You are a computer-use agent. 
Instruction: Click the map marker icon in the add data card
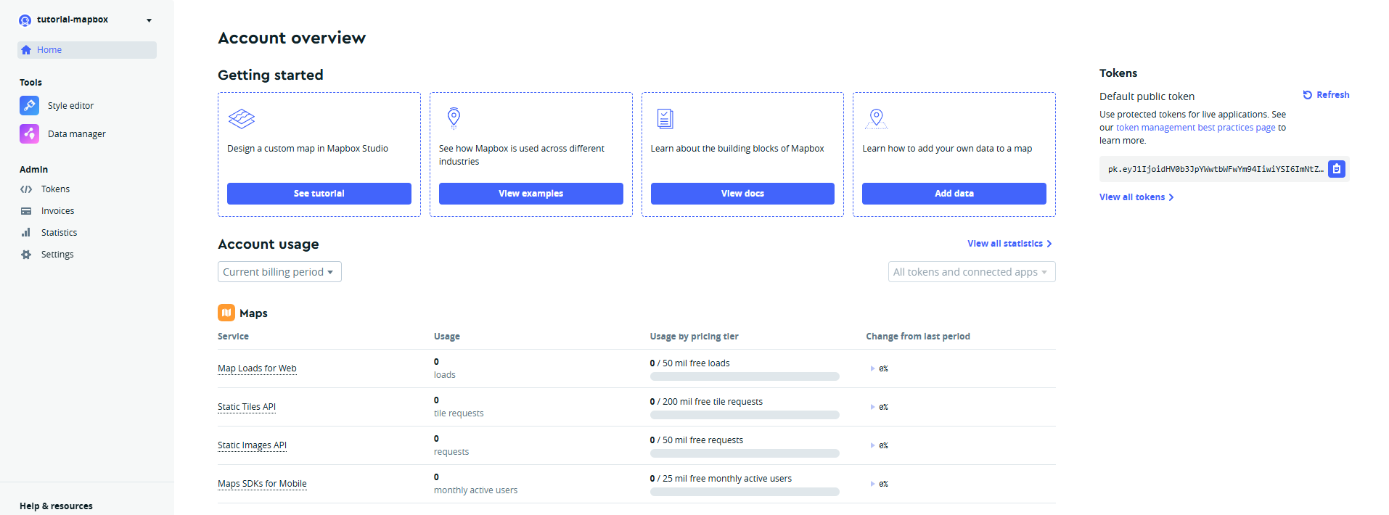[x=877, y=118]
